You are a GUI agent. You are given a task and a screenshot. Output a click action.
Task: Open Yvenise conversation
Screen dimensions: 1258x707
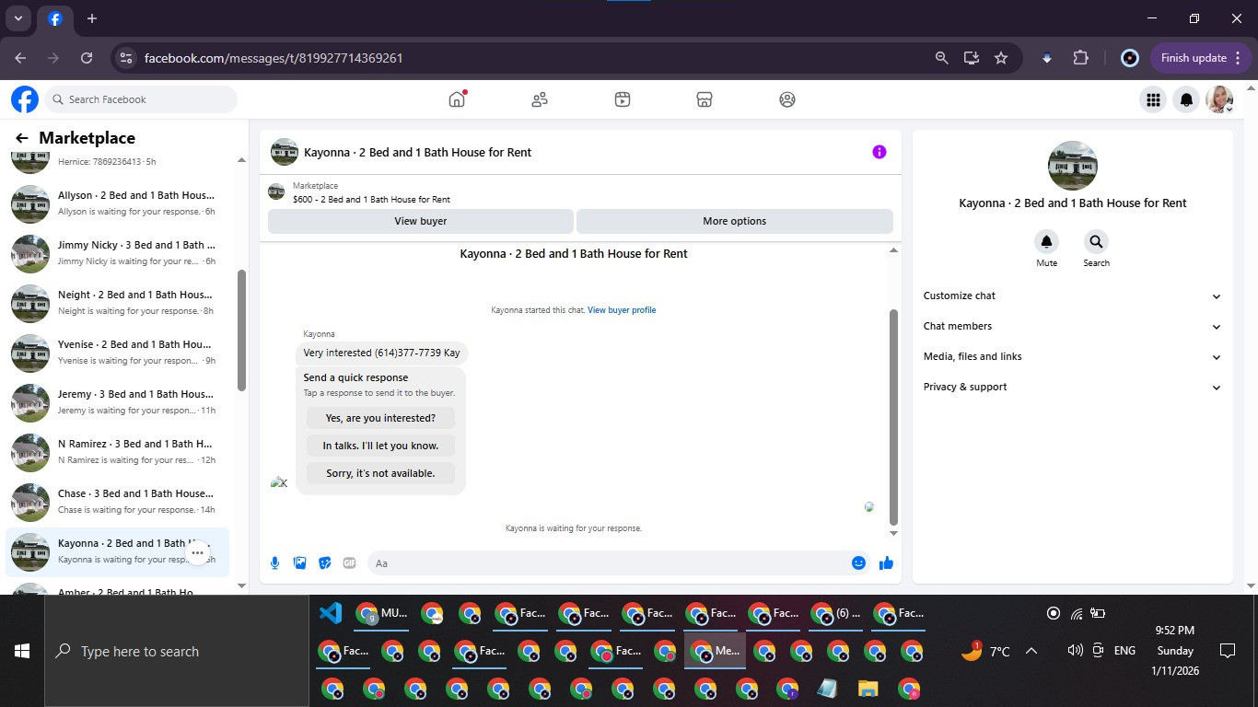(118, 353)
